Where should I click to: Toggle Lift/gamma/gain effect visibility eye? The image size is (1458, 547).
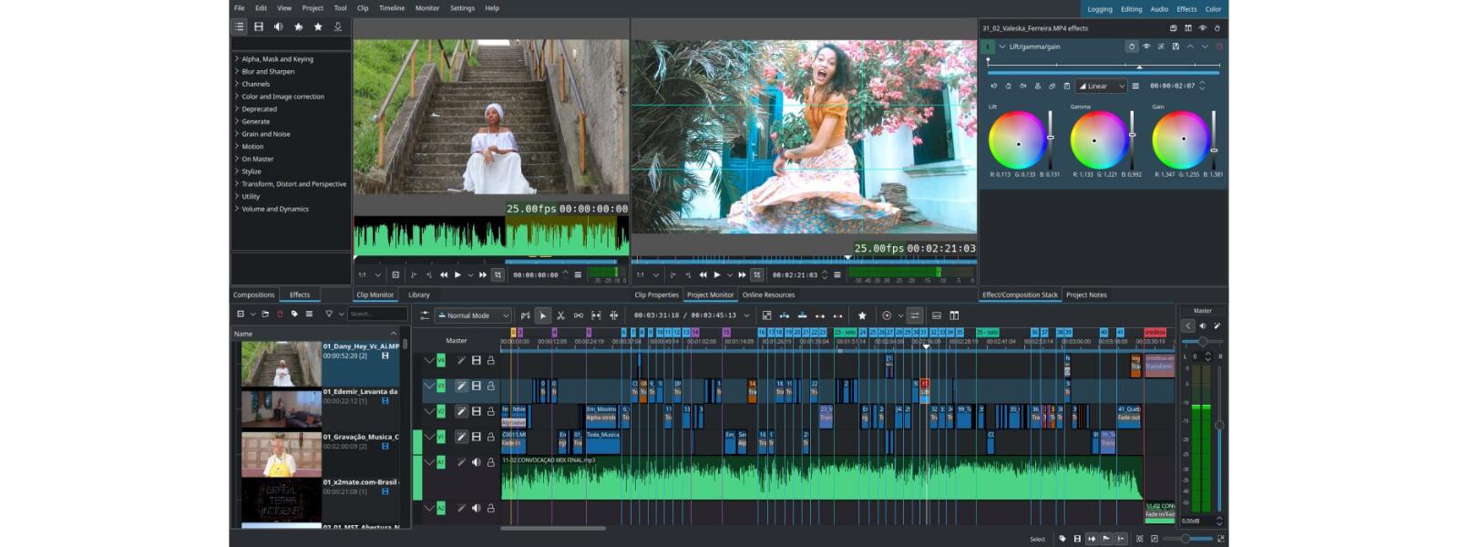tap(1146, 46)
